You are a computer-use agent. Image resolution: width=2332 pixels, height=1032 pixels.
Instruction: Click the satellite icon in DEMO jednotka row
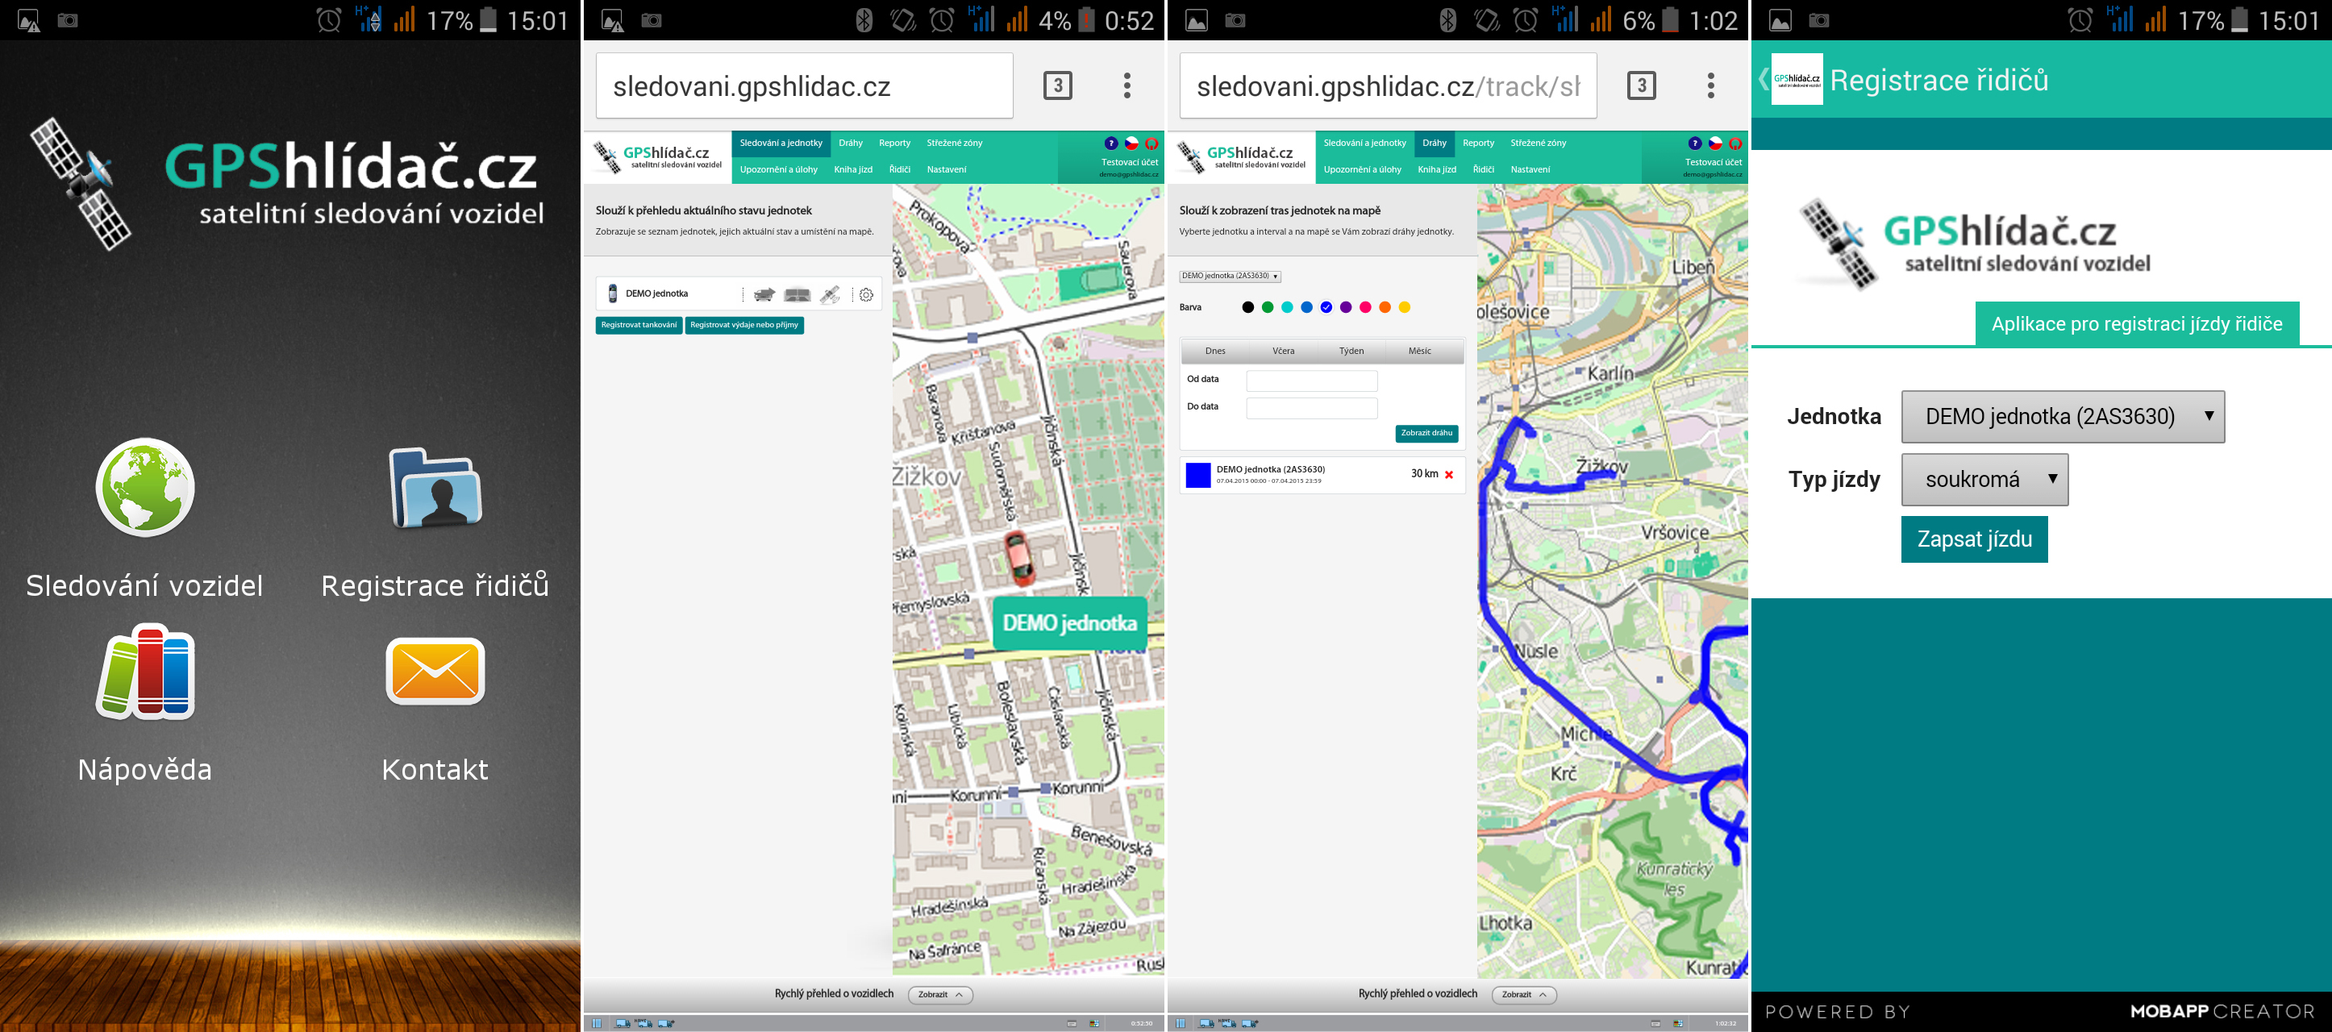(829, 294)
